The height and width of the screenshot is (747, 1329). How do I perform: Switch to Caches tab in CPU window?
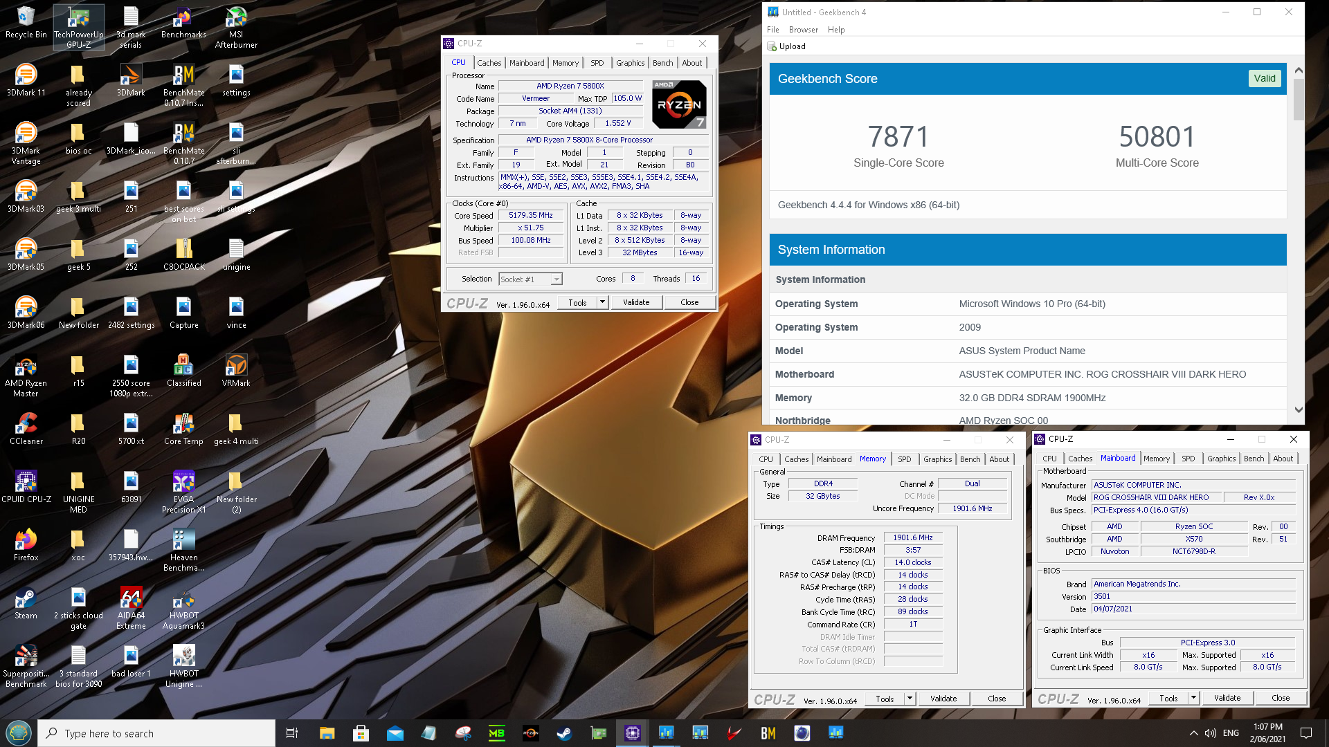point(489,63)
